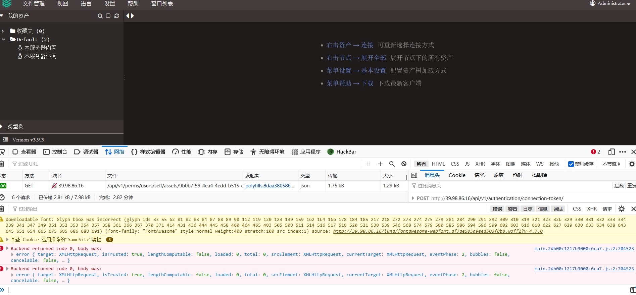Image resolution: width=636 pixels, height=295 pixels.
Task: Open network settings gear
Action: point(632,164)
